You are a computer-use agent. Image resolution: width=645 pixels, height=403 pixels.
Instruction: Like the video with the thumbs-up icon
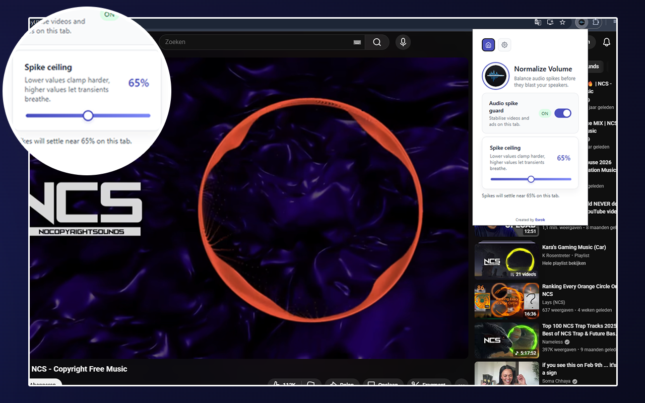pyautogui.click(x=277, y=384)
